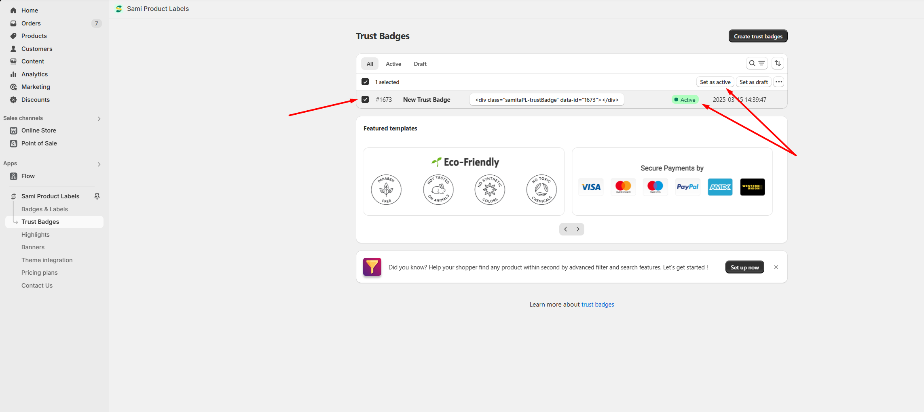Image resolution: width=924 pixels, height=412 pixels.
Task: Click the New Trust Badge name
Action: point(427,100)
